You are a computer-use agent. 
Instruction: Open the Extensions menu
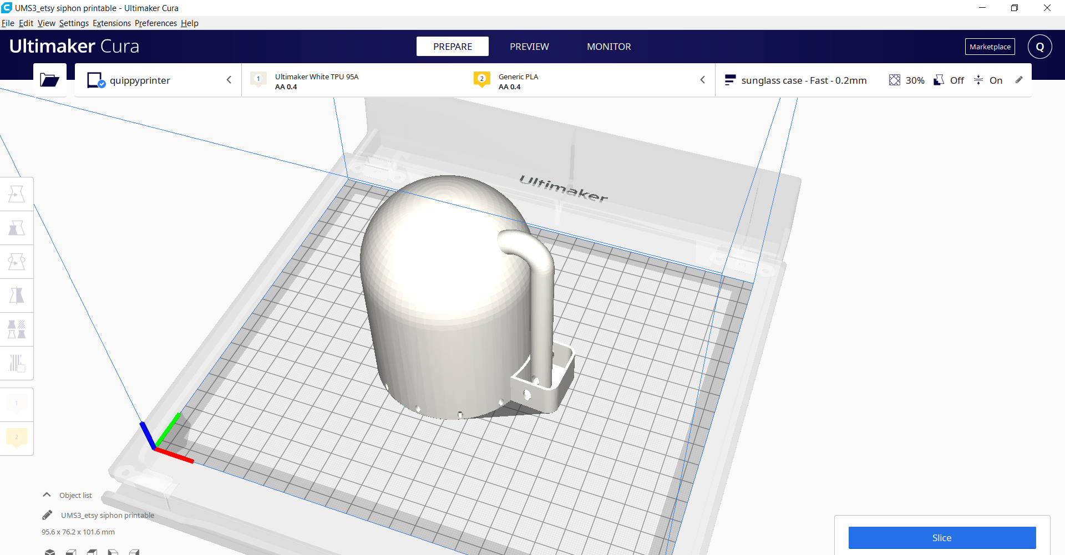[111, 23]
